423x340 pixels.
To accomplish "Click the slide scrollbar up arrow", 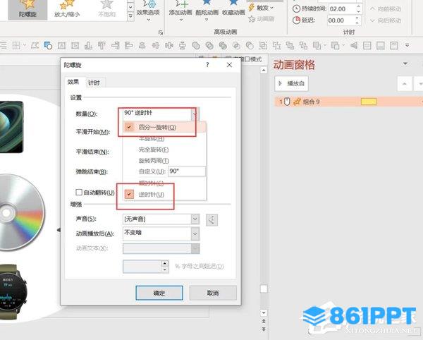I will (x=264, y=70).
